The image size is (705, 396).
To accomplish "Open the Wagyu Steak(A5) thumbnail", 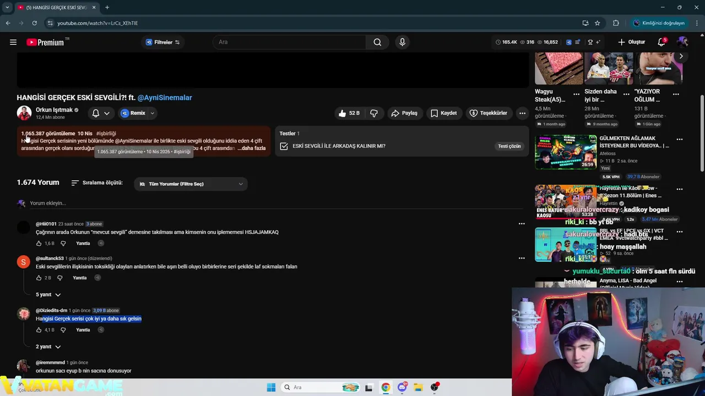I will (x=558, y=68).
